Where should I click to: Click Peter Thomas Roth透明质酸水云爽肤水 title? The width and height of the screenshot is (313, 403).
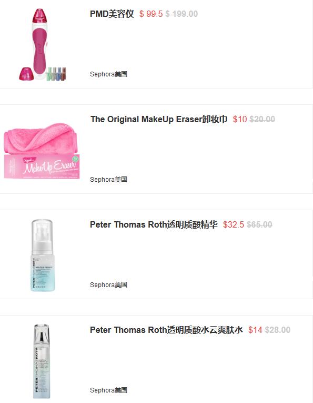pyautogui.click(x=166, y=330)
